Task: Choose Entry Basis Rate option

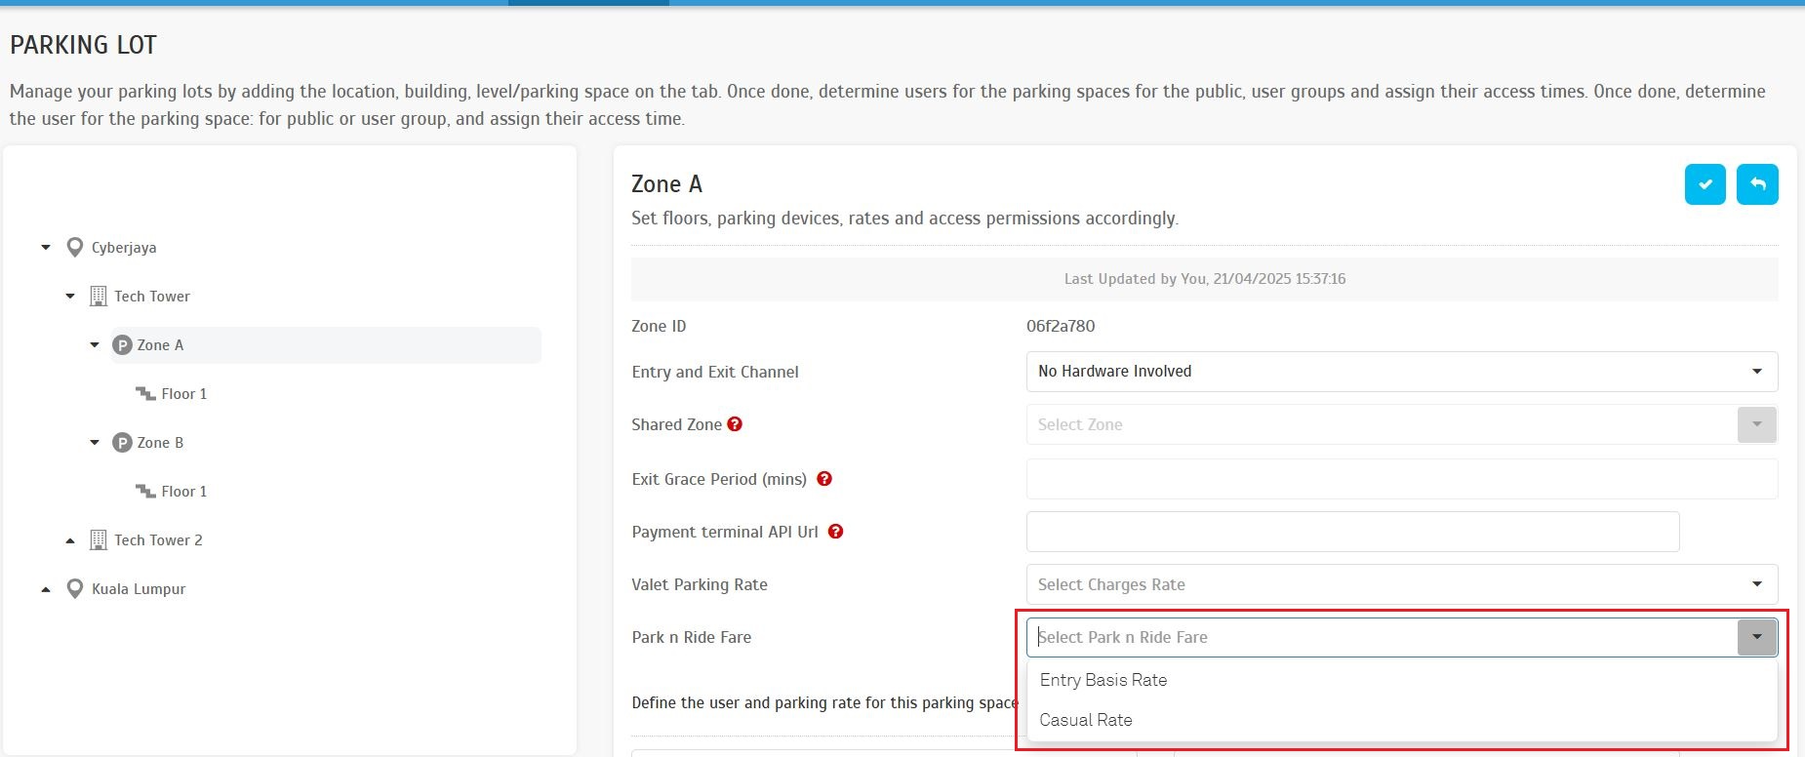Action: pyautogui.click(x=1103, y=680)
